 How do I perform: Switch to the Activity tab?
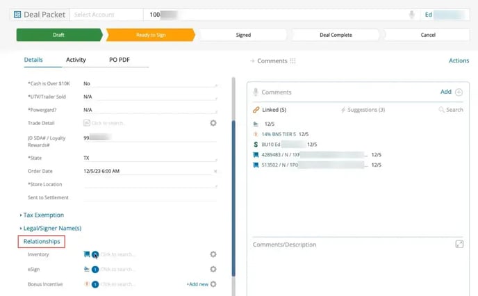76,60
